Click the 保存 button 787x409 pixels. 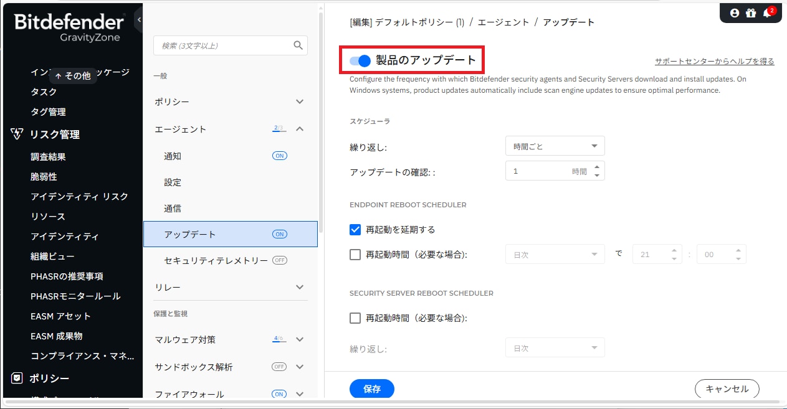(372, 389)
